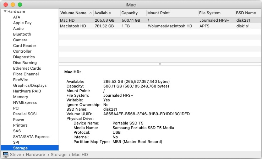Select FireWire in the sidebar

tap(21, 80)
